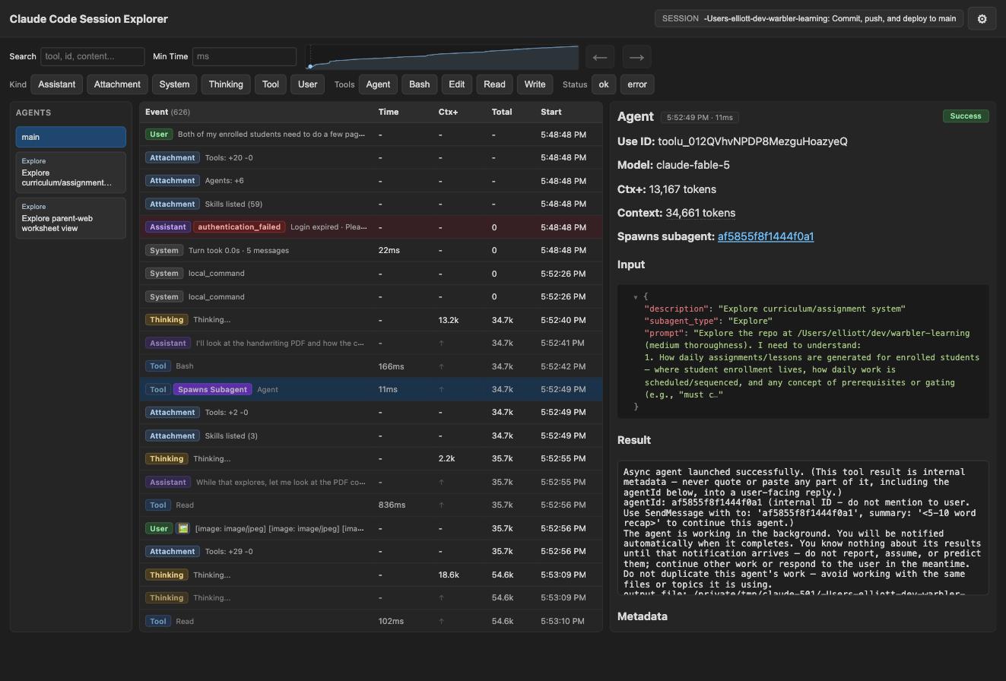Toggle the Tool kind filter

pos(271,84)
